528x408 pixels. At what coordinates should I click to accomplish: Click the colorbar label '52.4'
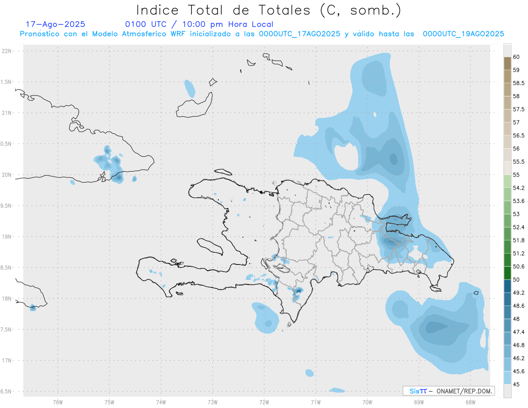pyautogui.click(x=519, y=228)
